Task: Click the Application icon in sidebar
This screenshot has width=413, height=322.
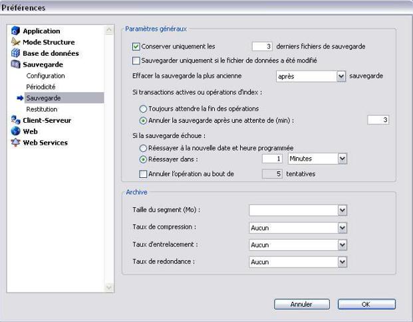Action: 16,31
